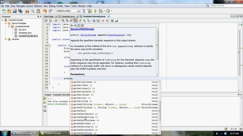The width and height of the screenshot is (243, 136).
Task: Click the New File toolbar icon
Action: [x=4, y=11]
